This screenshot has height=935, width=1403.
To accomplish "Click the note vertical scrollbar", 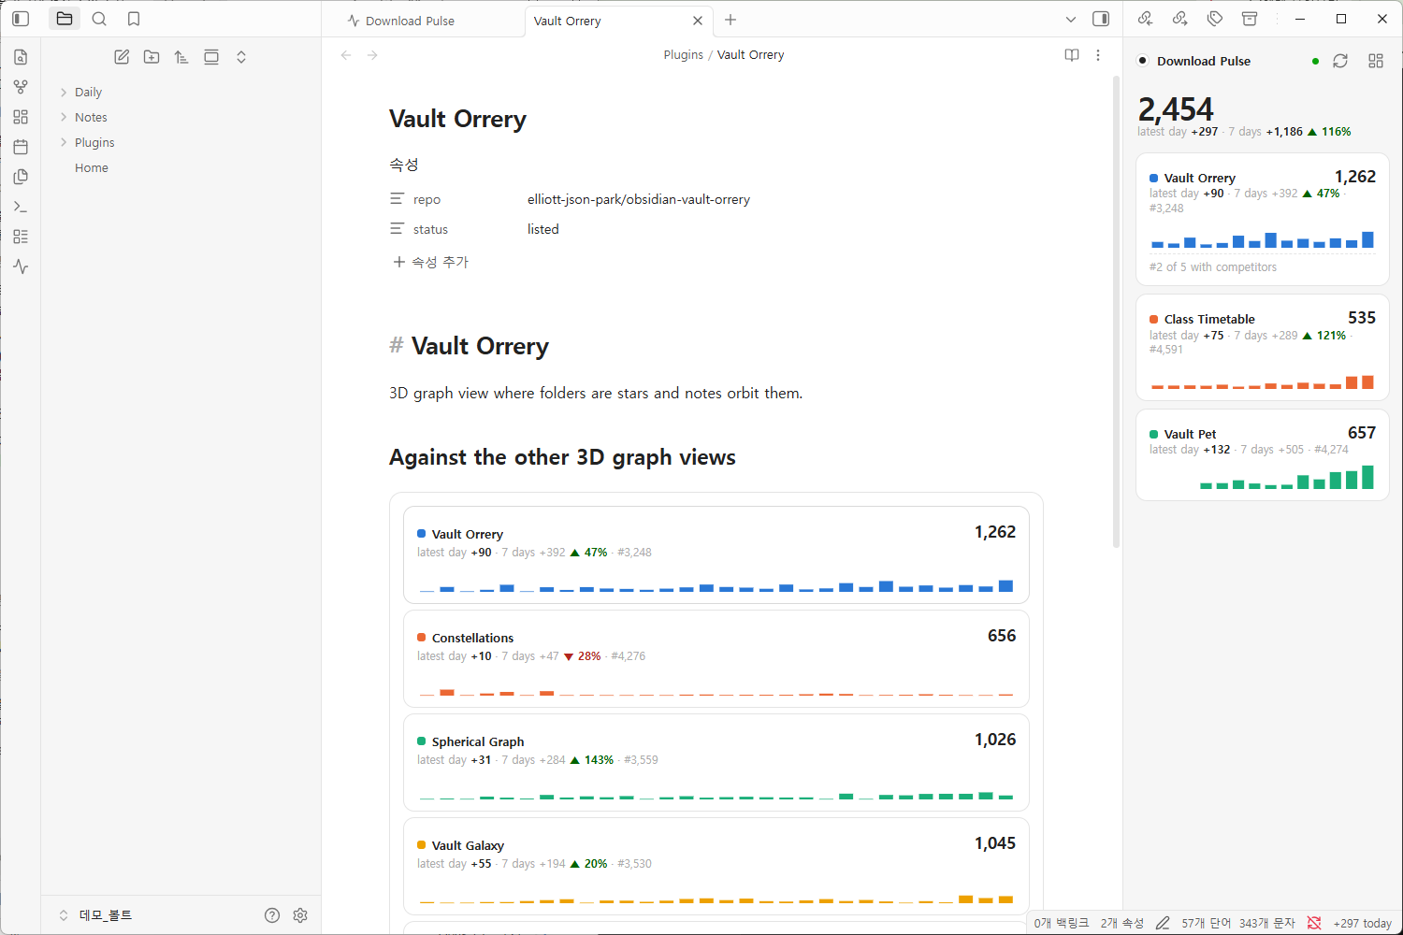I will pyautogui.click(x=1116, y=313).
